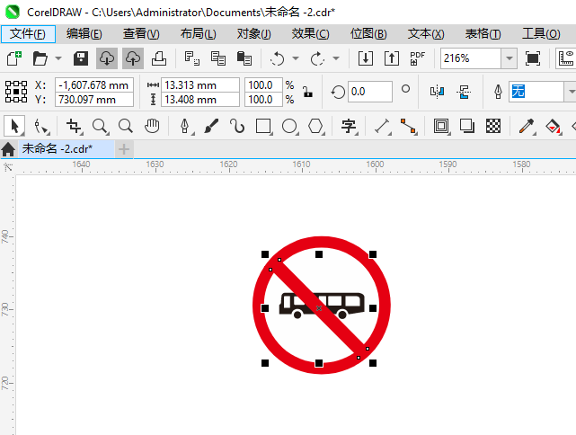Mirror the object vertically
Screen dimensions: 576x435
(x=464, y=92)
